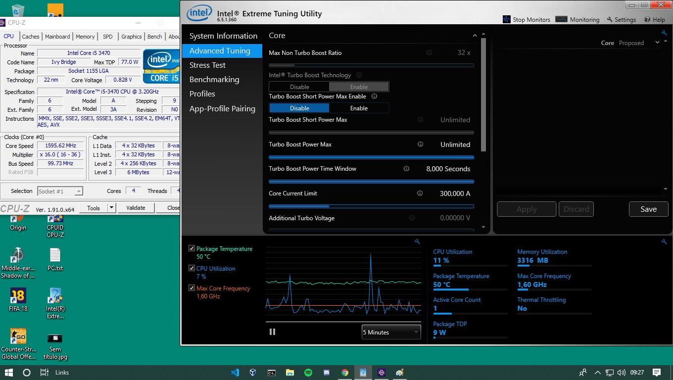
Task: Click the Apply button in XTU
Action: point(527,209)
